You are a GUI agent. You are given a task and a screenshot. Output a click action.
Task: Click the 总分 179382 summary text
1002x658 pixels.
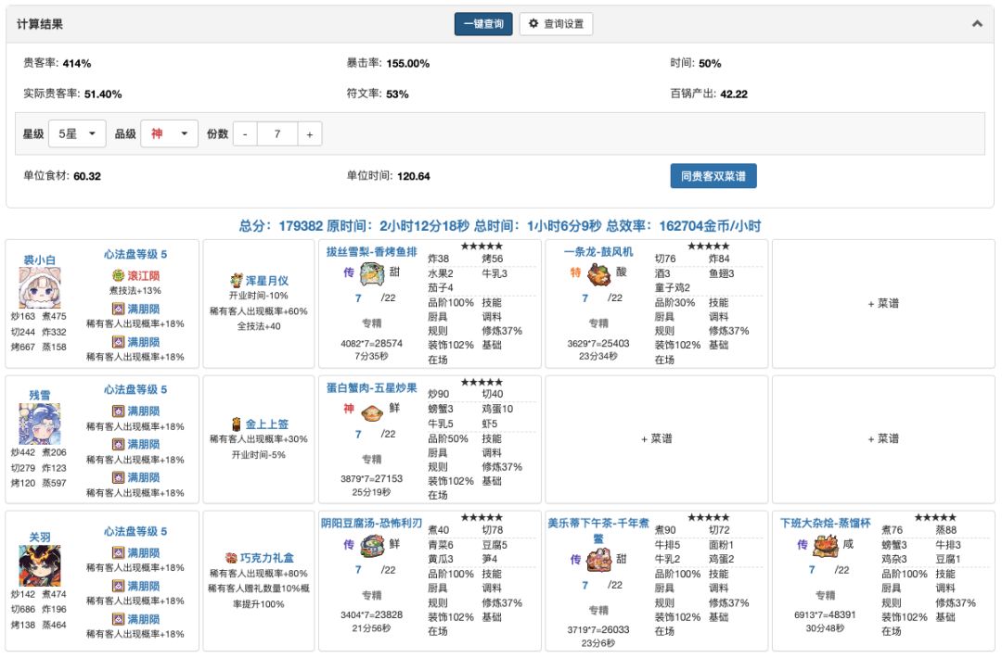(280, 226)
